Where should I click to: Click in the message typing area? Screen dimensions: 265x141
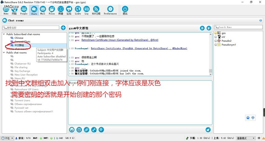[x=140, y=103]
